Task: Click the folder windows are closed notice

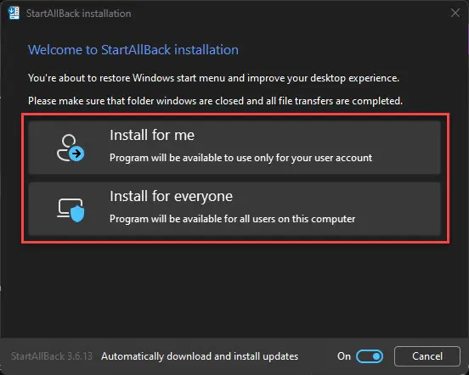Action: [x=215, y=101]
